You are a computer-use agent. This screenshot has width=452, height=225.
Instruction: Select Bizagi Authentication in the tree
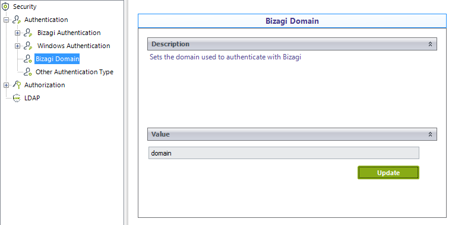(x=69, y=33)
